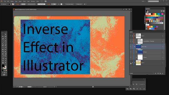
Task: Select the Selection tool in toolbox
Action: tap(3, 35)
